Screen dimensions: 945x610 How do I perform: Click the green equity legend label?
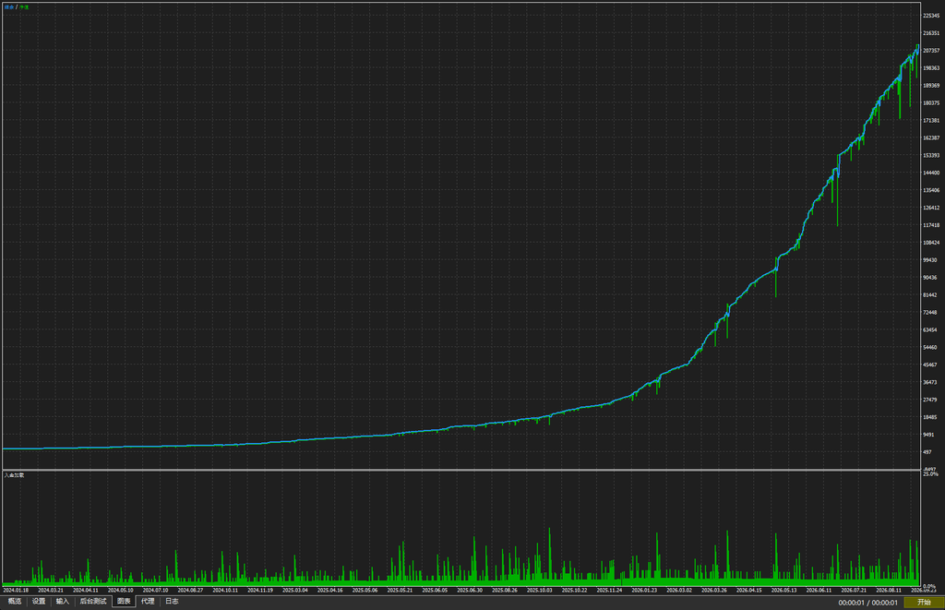coord(24,7)
